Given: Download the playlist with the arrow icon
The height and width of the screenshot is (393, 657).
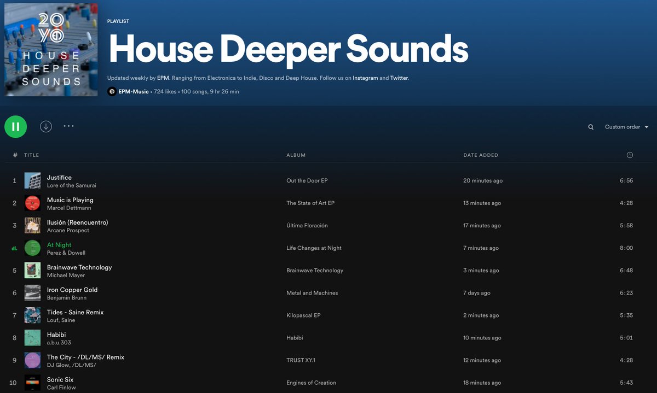Looking at the screenshot, I should click(46, 126).
